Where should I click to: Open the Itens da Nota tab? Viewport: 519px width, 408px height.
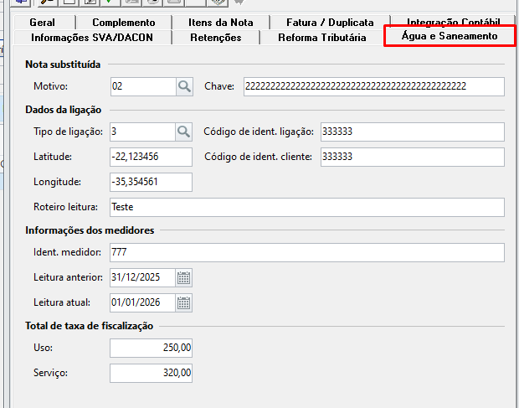221,23
